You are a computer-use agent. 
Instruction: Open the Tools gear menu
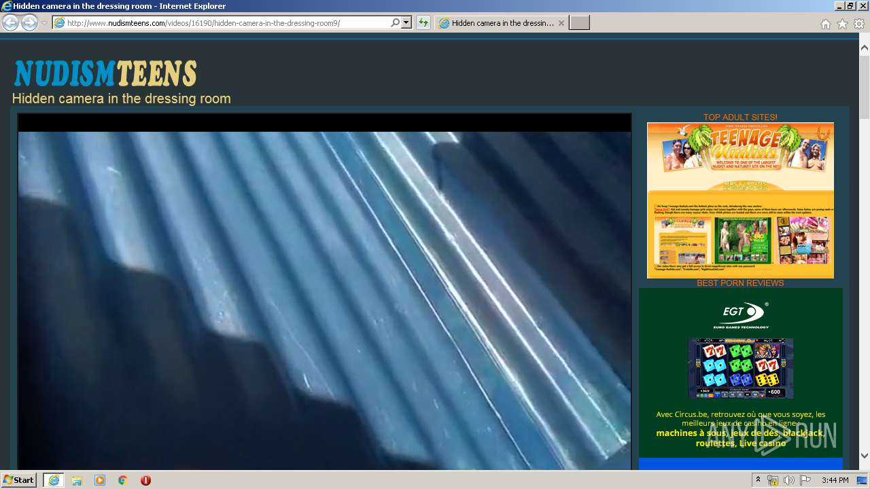859,24
